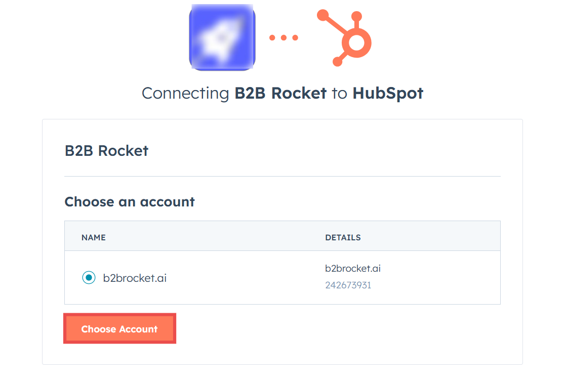
Task: Click the bold "HubSpot" word in heading
Action: [387, 93]
